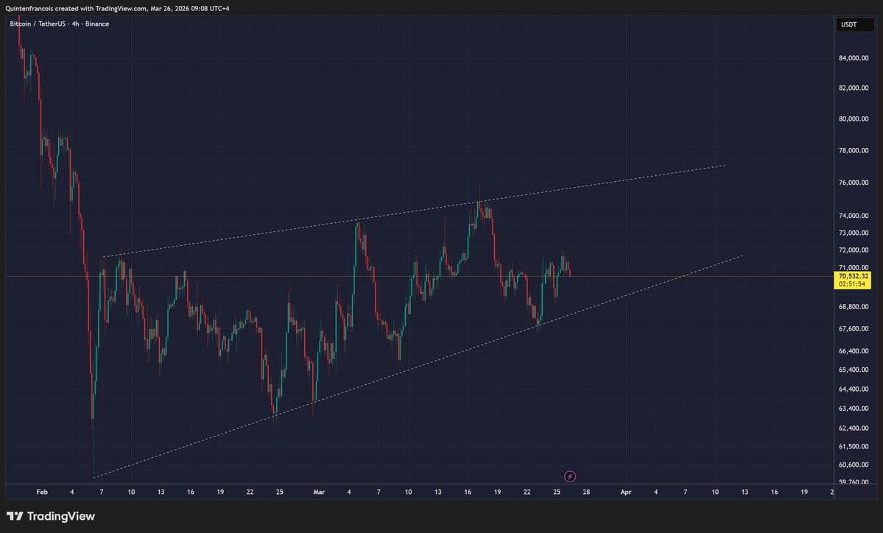Image resolution: width=883 pixels, height=533 pixels.
Task: Click the Mar label on time axis
Action: coord(320,492)
